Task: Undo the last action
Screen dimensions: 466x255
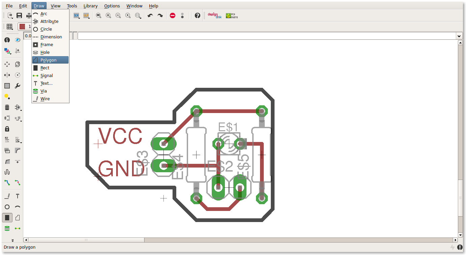Action: [x=150, y=15]
